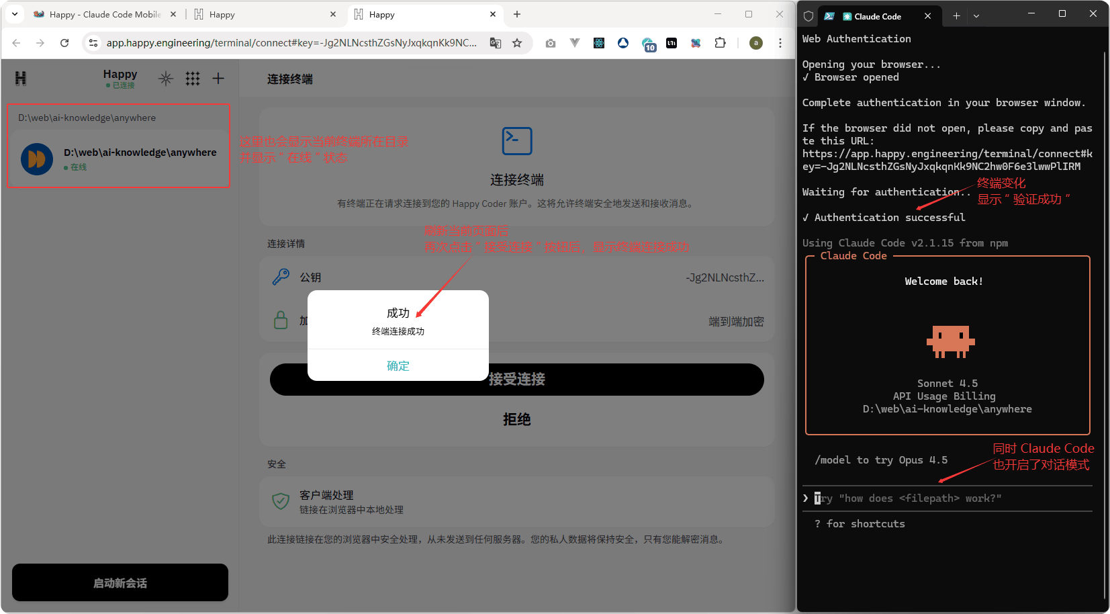Image resolution: width=1110 pixels, height=614 pixels.
Task: Click the 客户端处理 security row
Action: pyautogui.click(x=517, y=502)
